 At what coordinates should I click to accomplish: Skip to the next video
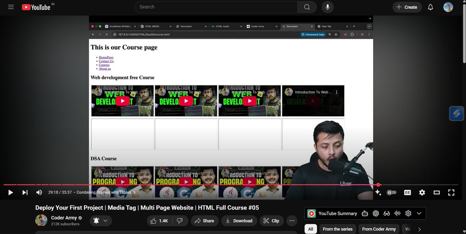click(x=25, y=192)
